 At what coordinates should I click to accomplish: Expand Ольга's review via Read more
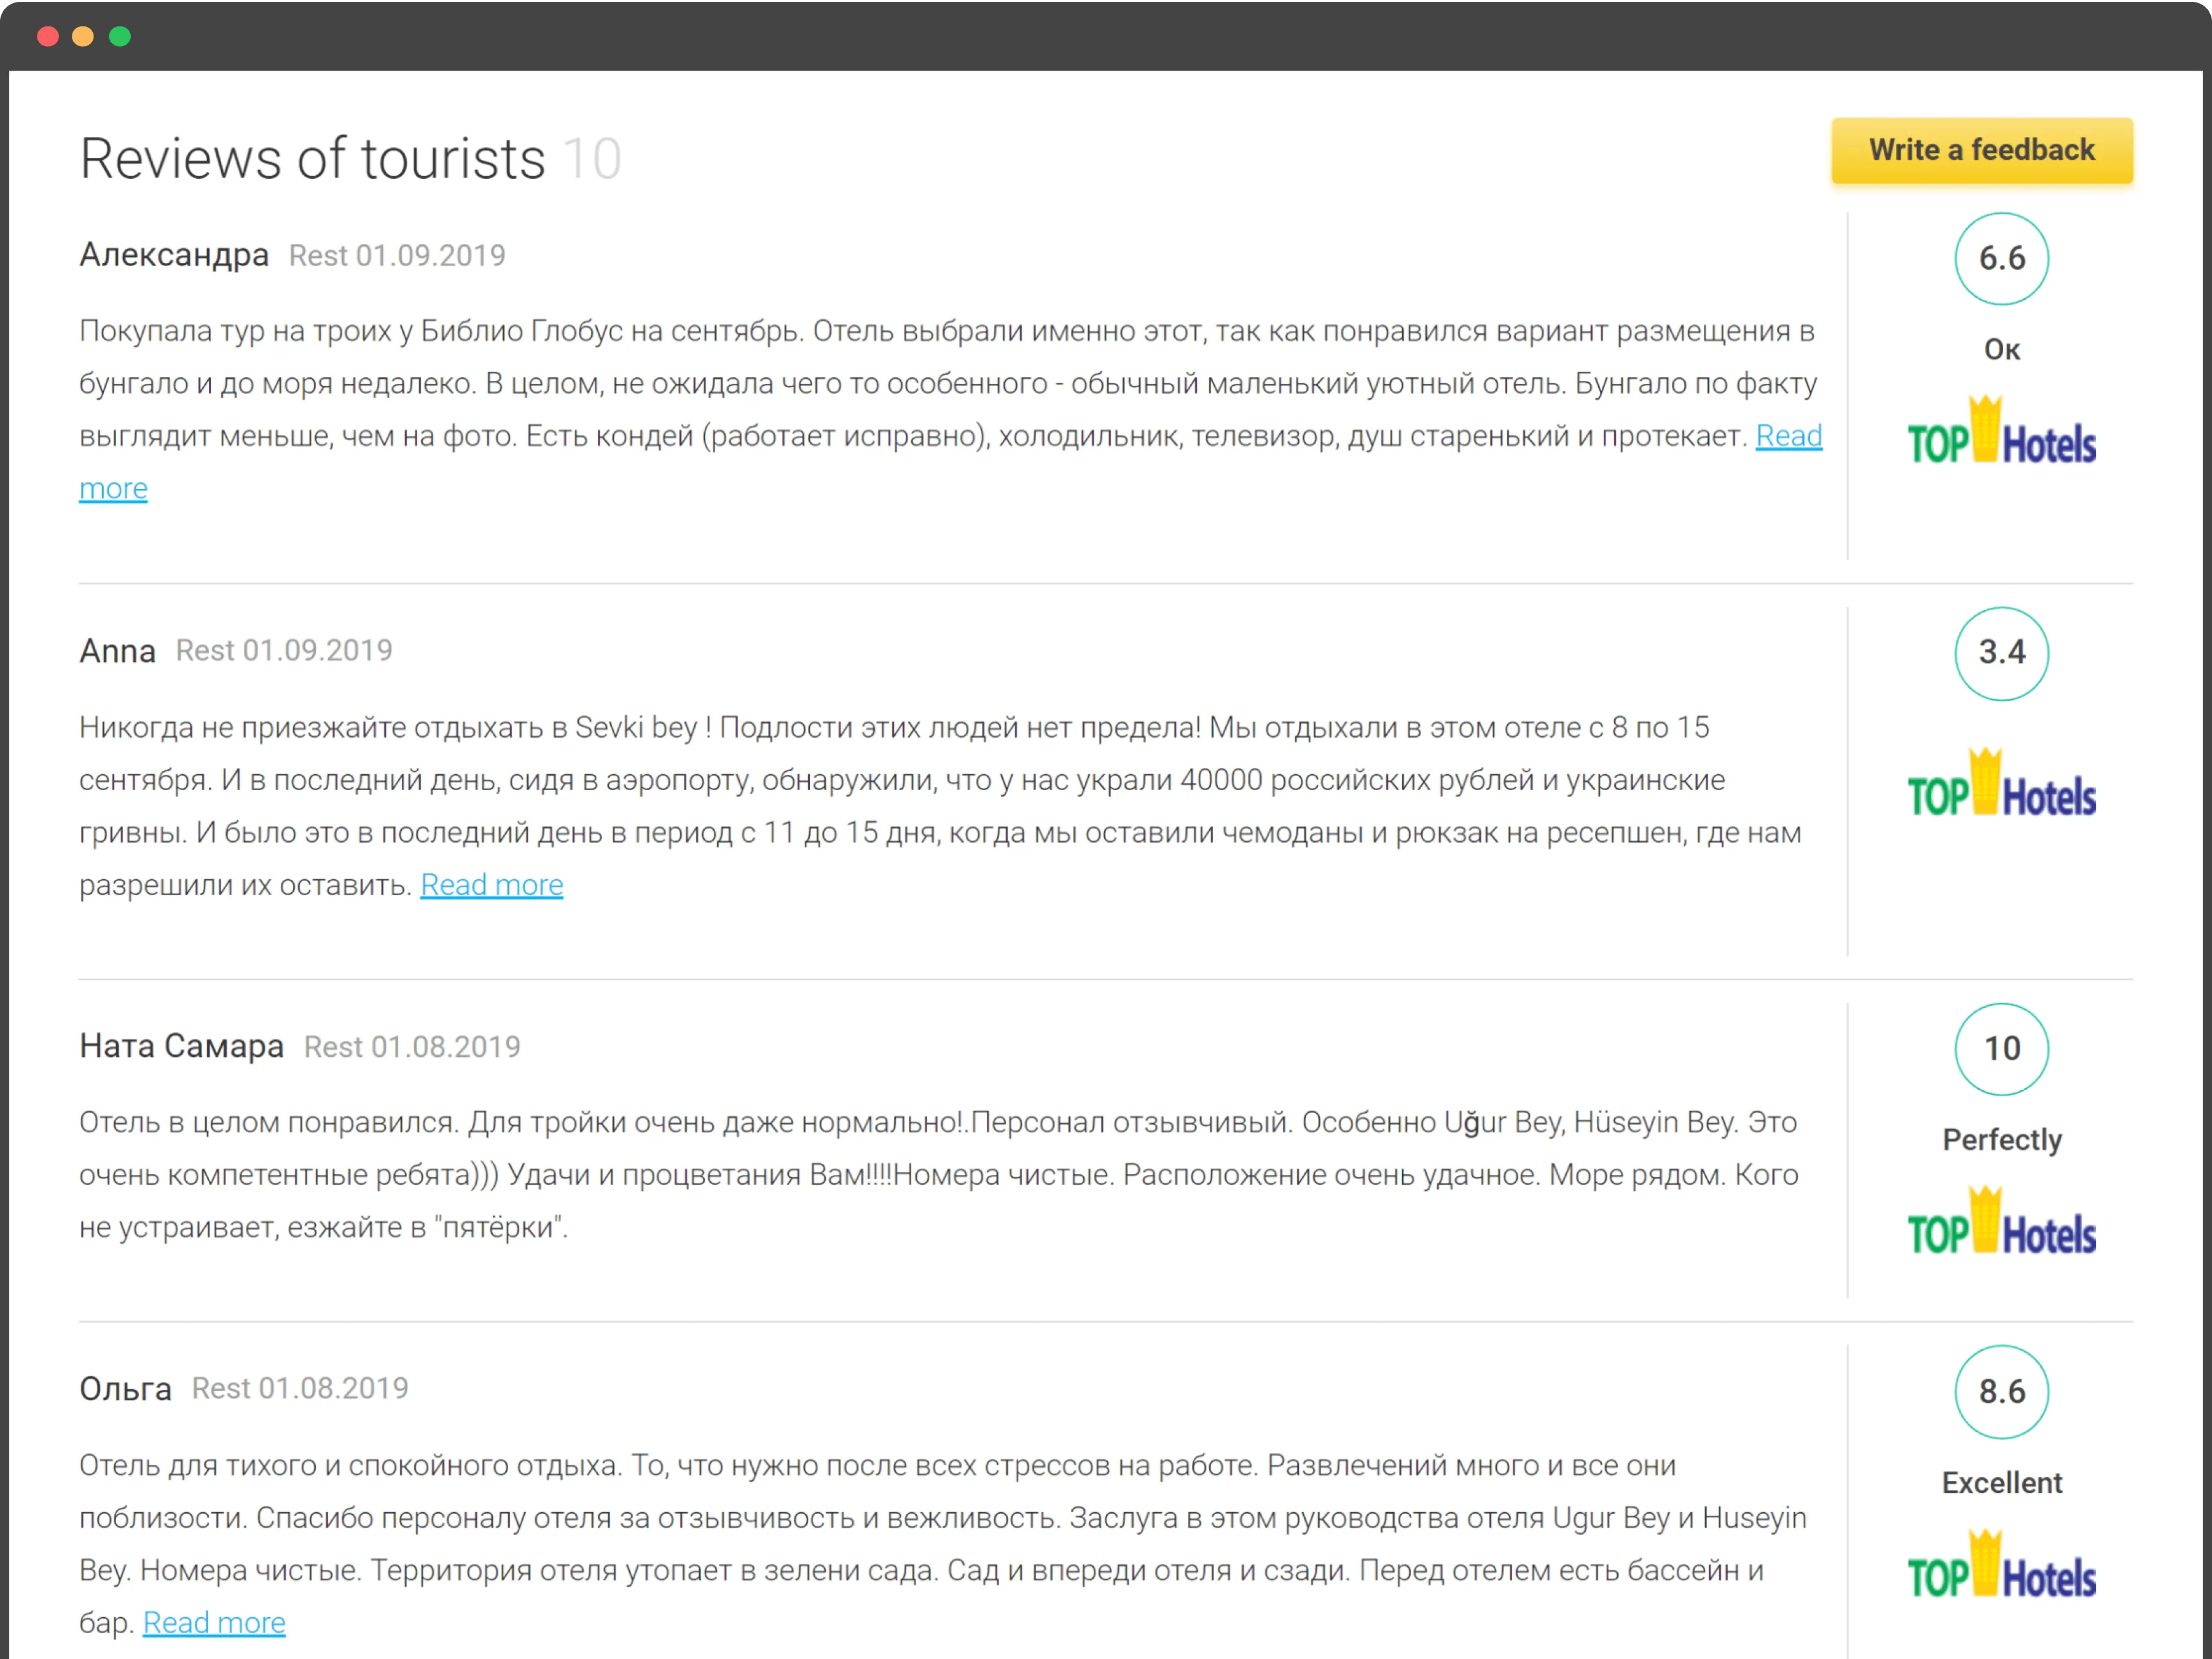click(214, 1622)
